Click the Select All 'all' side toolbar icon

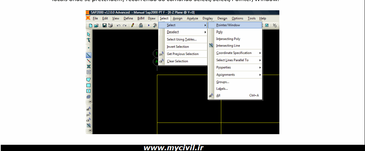(x=89, y=109)
